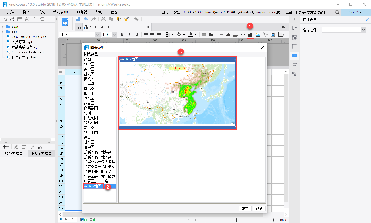Preview the dataset icon

[33, 147]
